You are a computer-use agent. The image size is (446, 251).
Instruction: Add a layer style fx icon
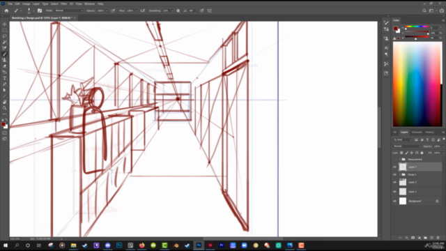[x=407, y=238]
